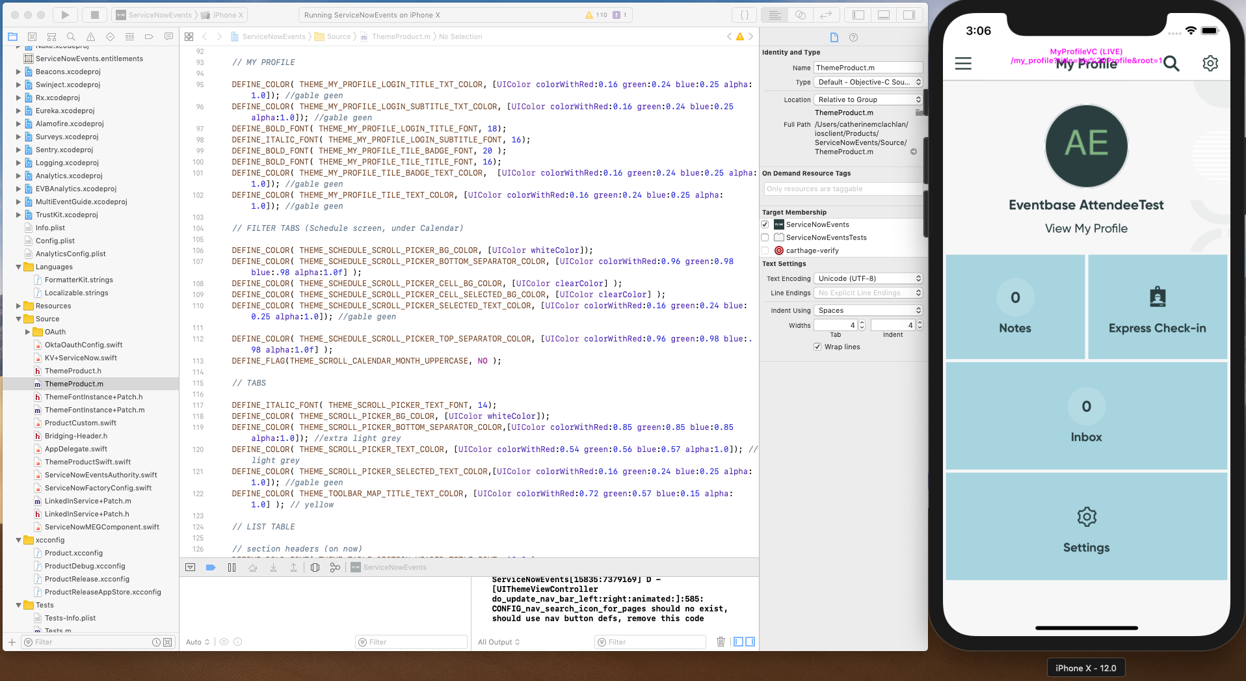Switch to the Assistant editor
This screenshot has width=1246, height=681.
click(x=801, y=14)
